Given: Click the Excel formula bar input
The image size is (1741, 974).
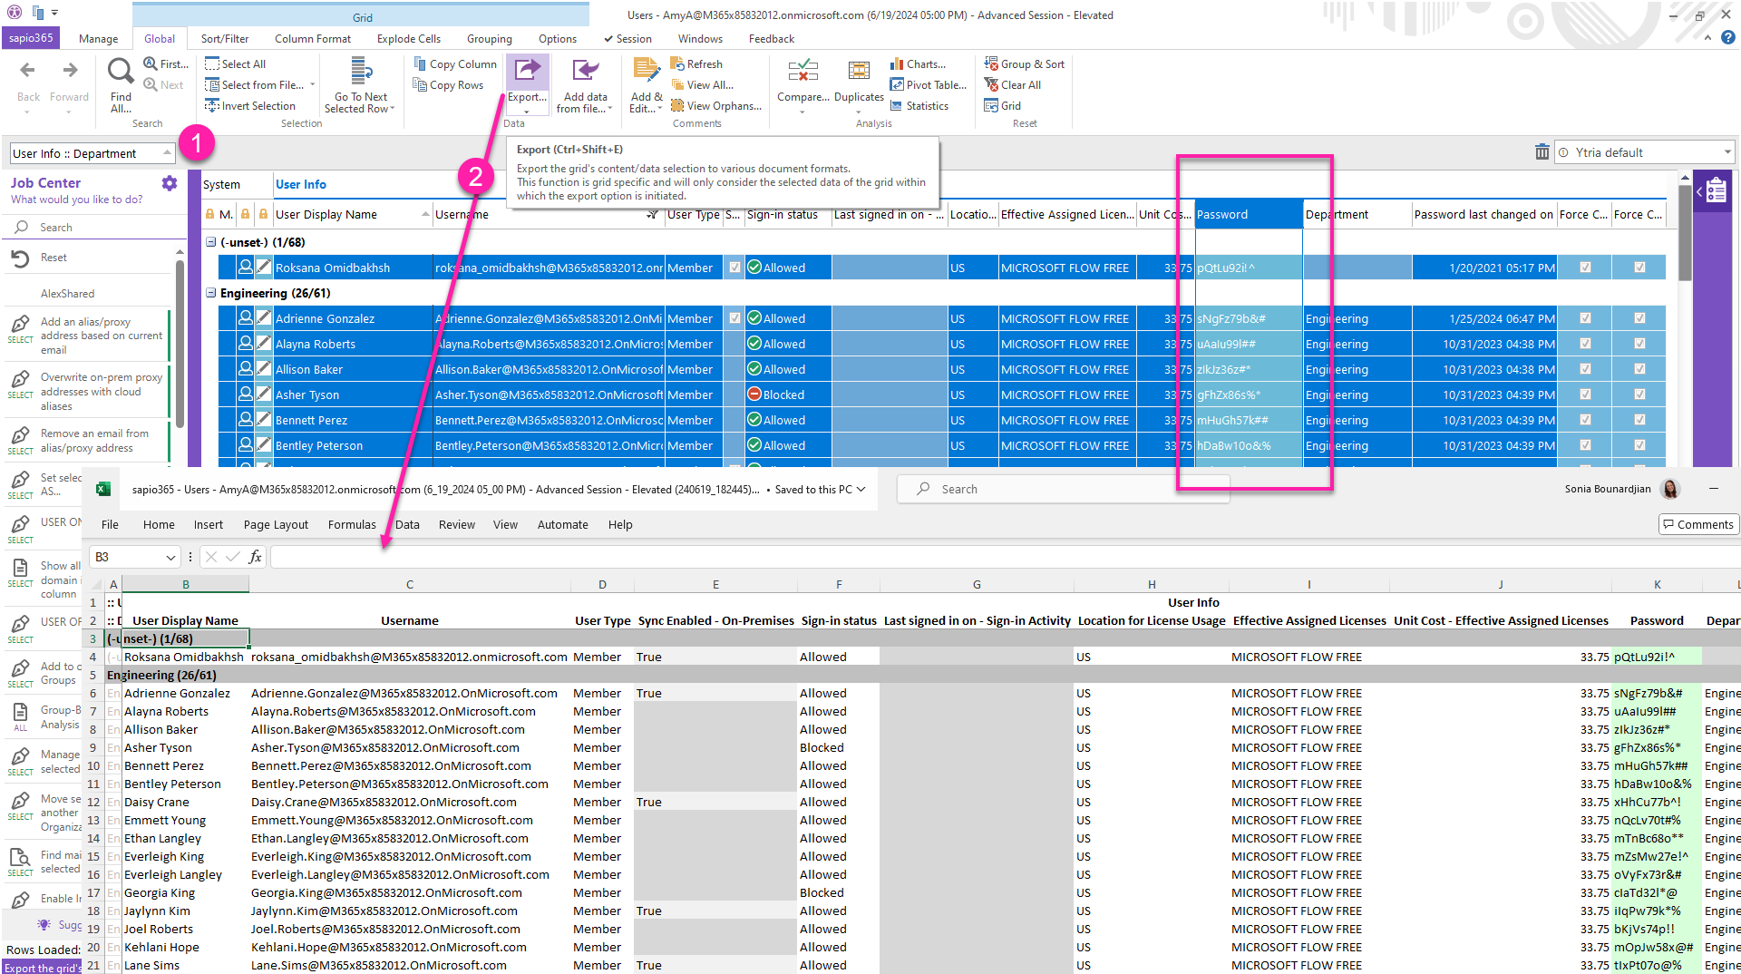Looking at the screenshot, I should click(1005, 557).
